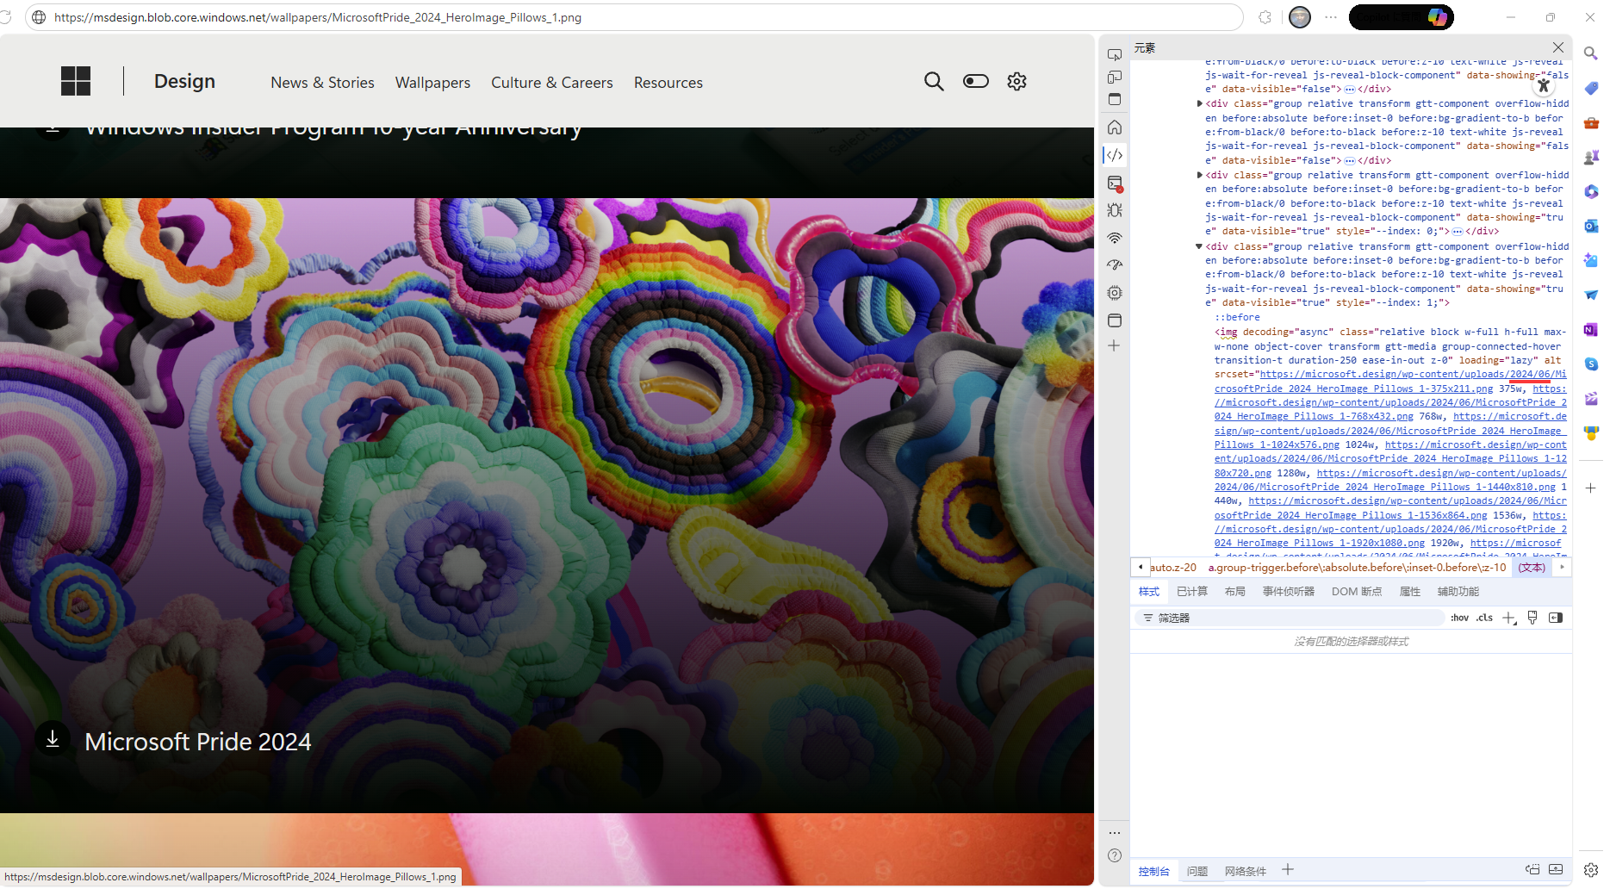
Task: Collapse the expanded div with index 1
Action: 1199,246
